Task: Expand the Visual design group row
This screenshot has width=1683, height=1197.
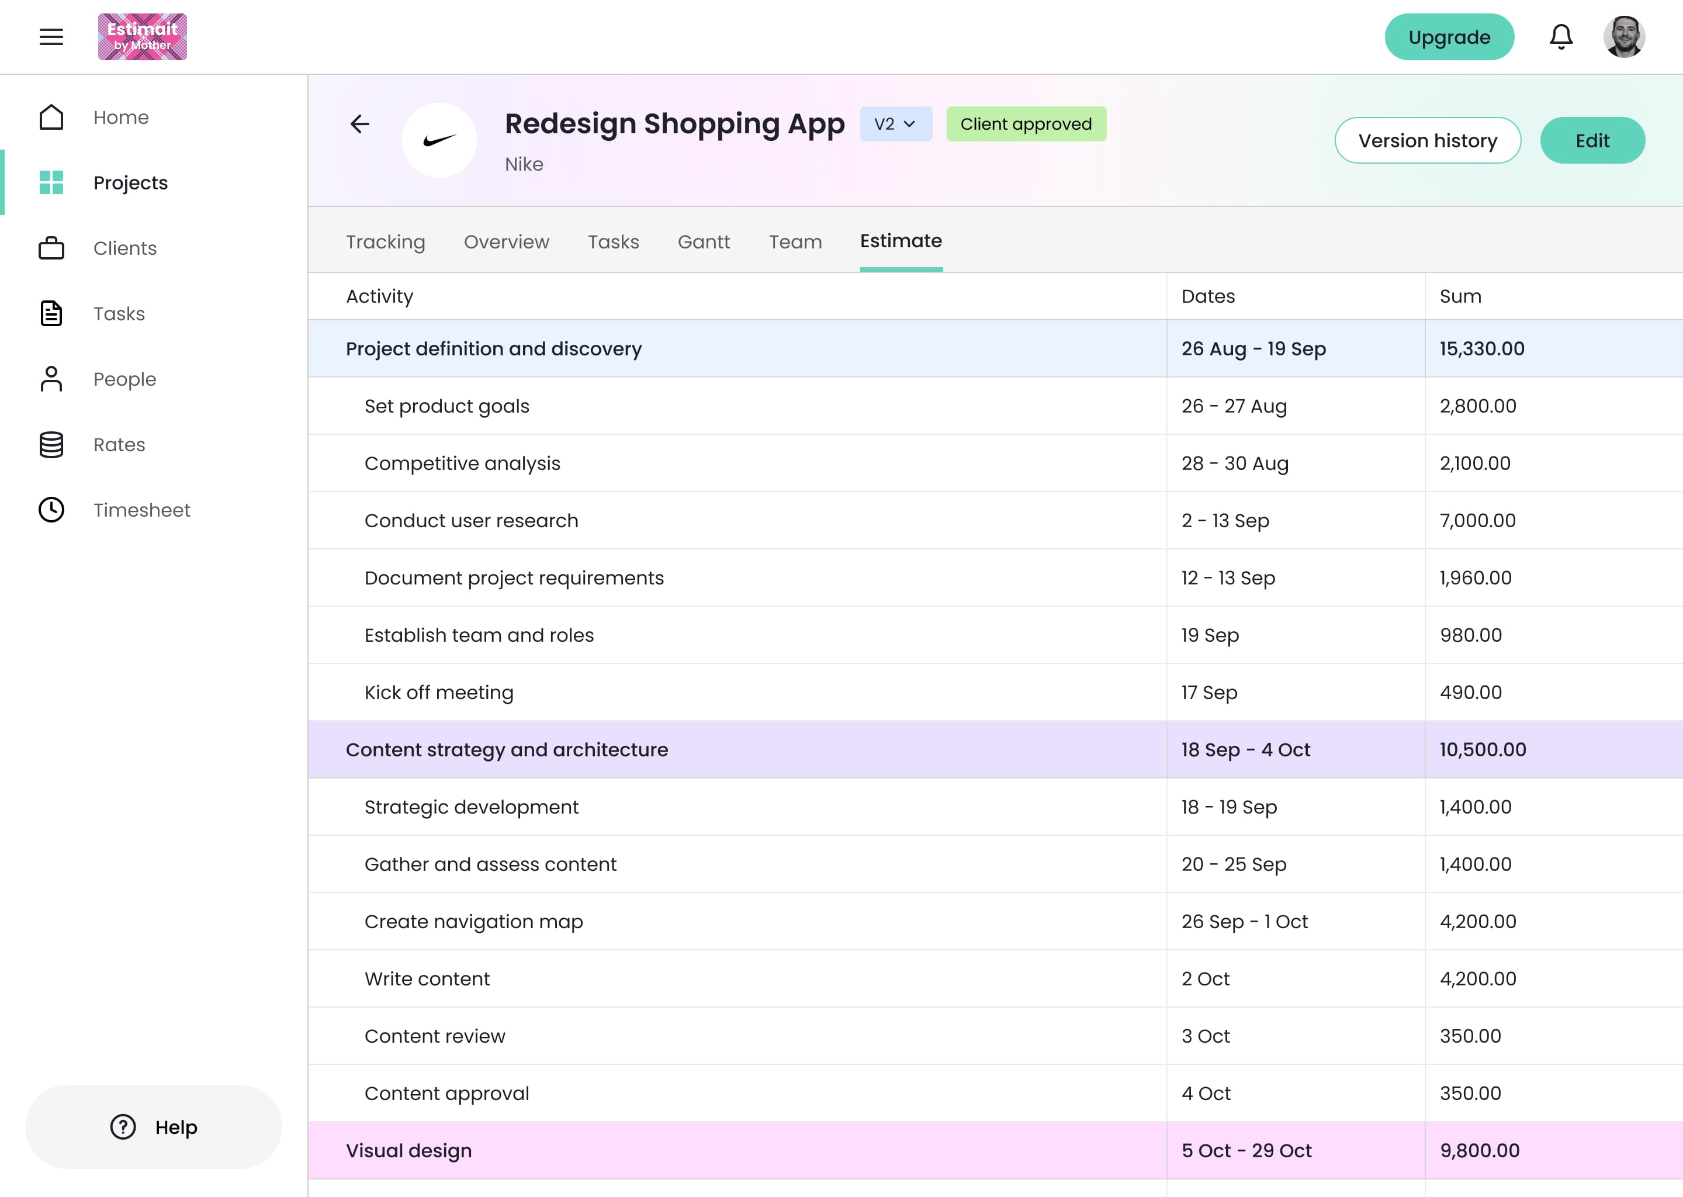Action: pos(409,1151)
